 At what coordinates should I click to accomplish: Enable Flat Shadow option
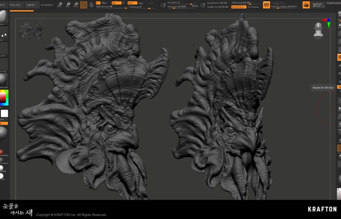(x=253, y=7)
